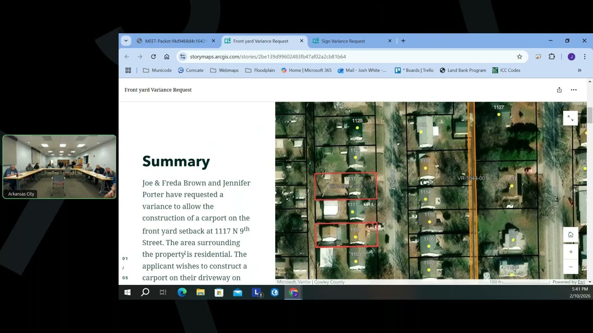Open Windows taskbar search
The width and height of the screenshot is (593, 333).
[x=145, y=292]
